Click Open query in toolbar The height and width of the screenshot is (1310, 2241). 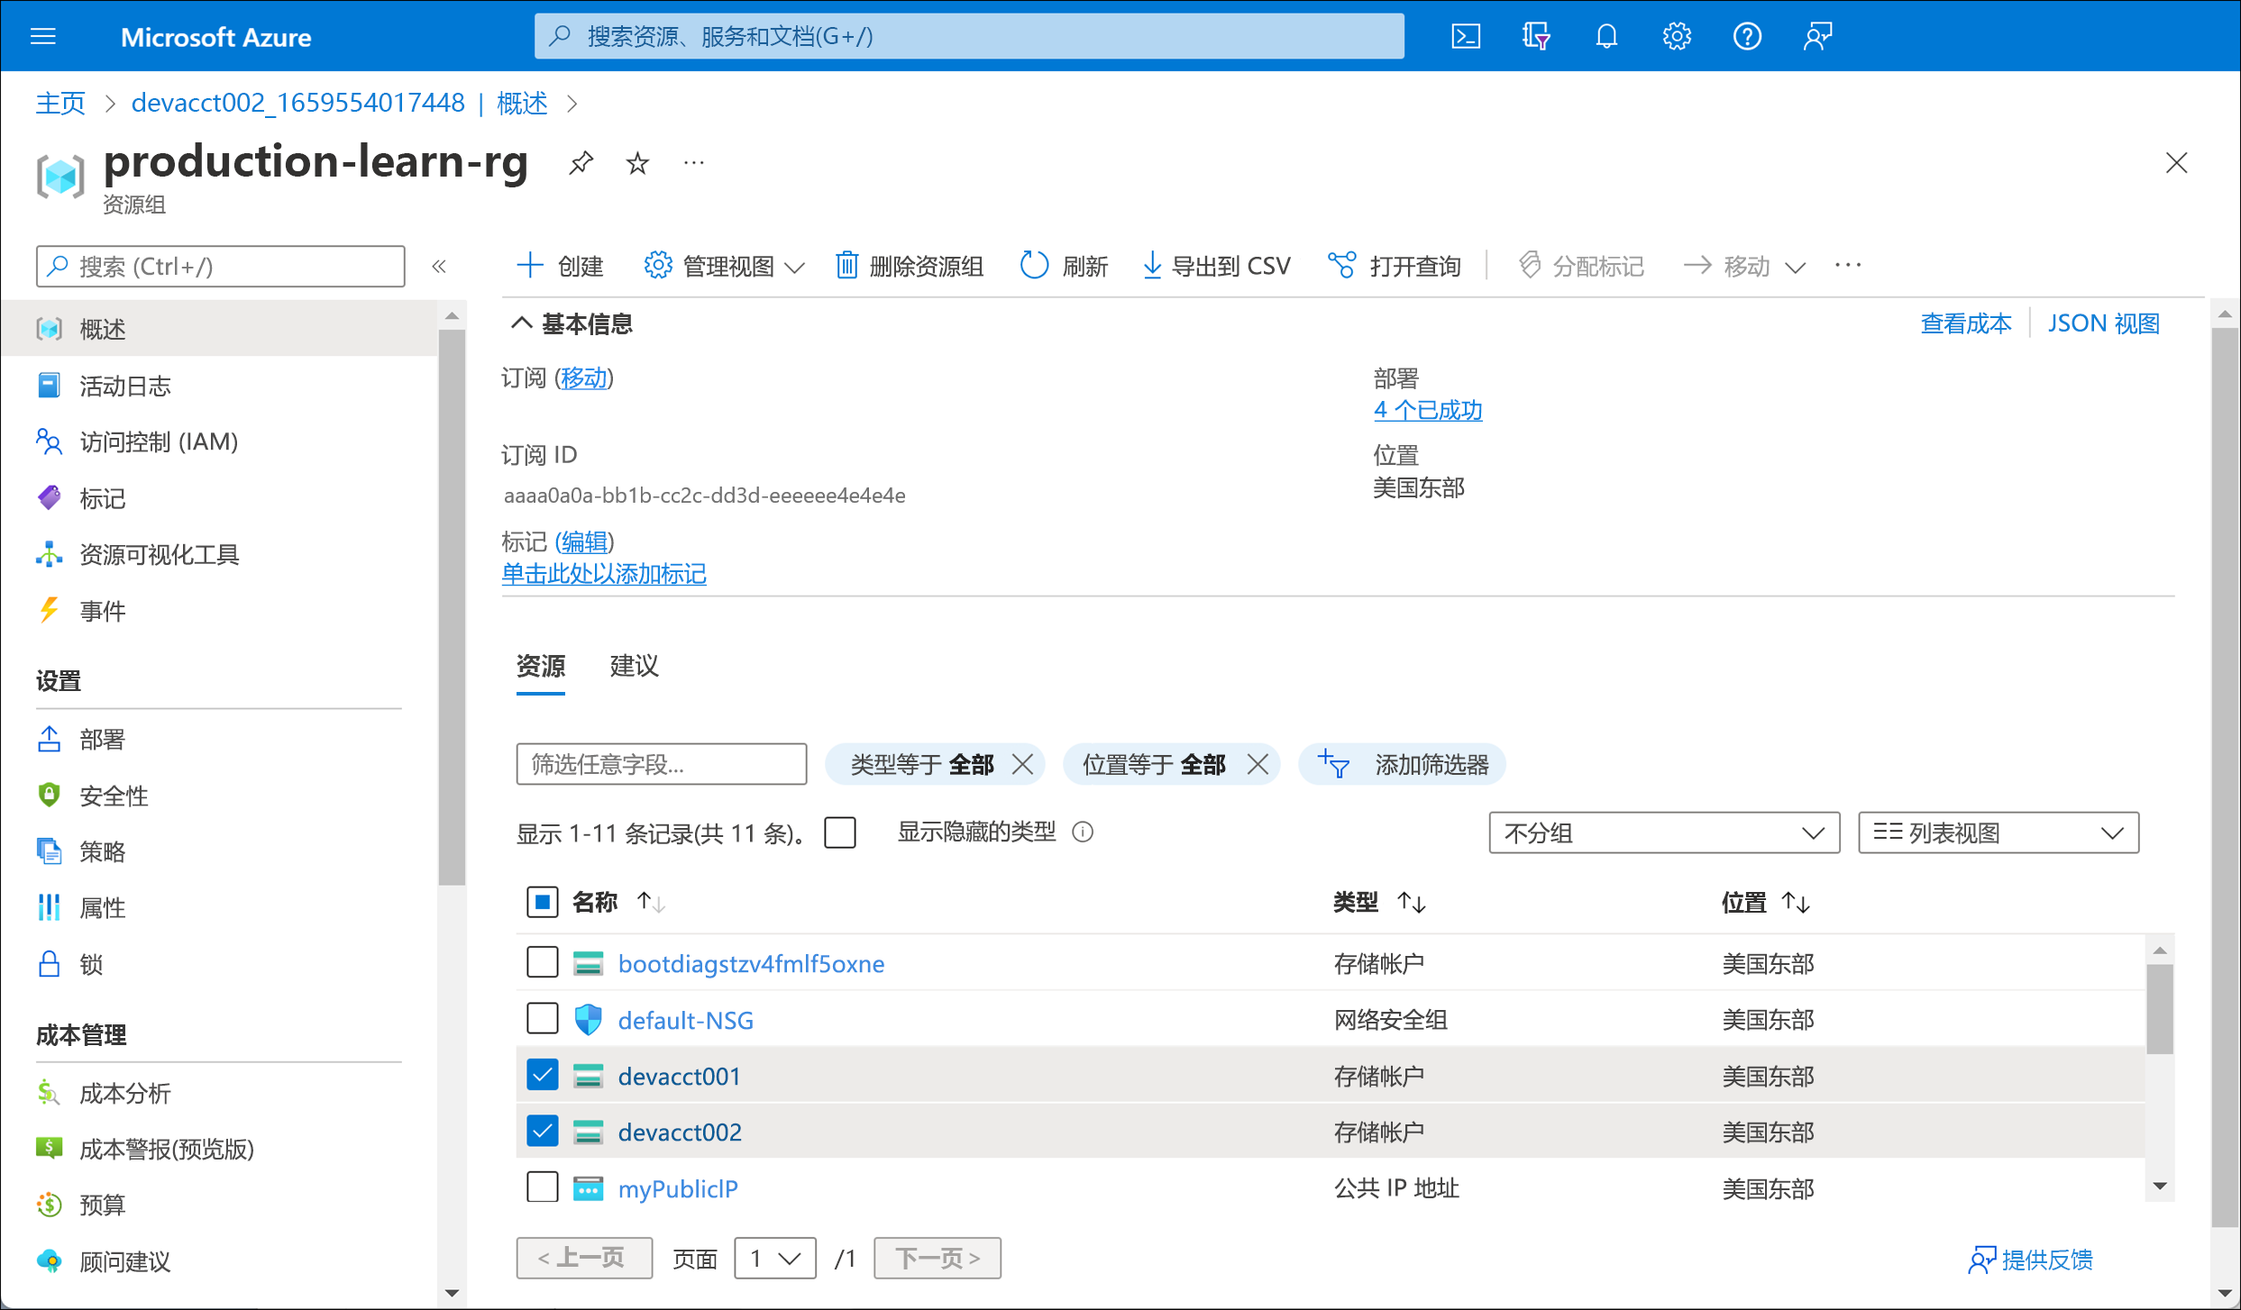tap(1394, 266)
